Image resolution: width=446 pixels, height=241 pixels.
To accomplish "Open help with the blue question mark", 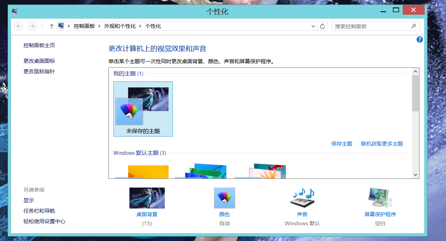I will click(x=420, y=39).
